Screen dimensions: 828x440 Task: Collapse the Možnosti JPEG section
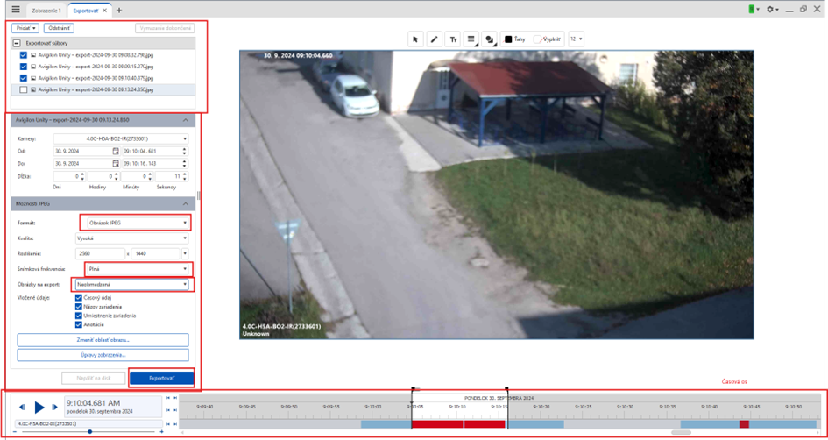[x=186, y=203]
